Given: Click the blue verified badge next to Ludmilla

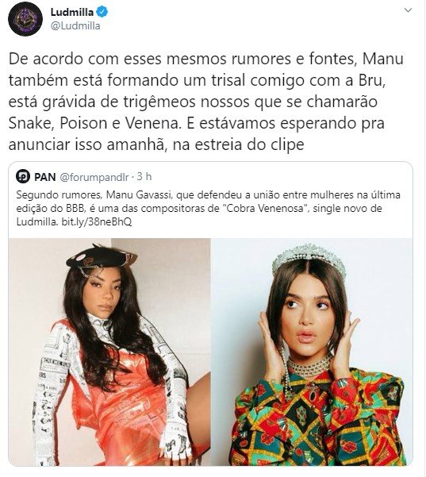Looking at the screenshot, I should (x=102, y=12).
